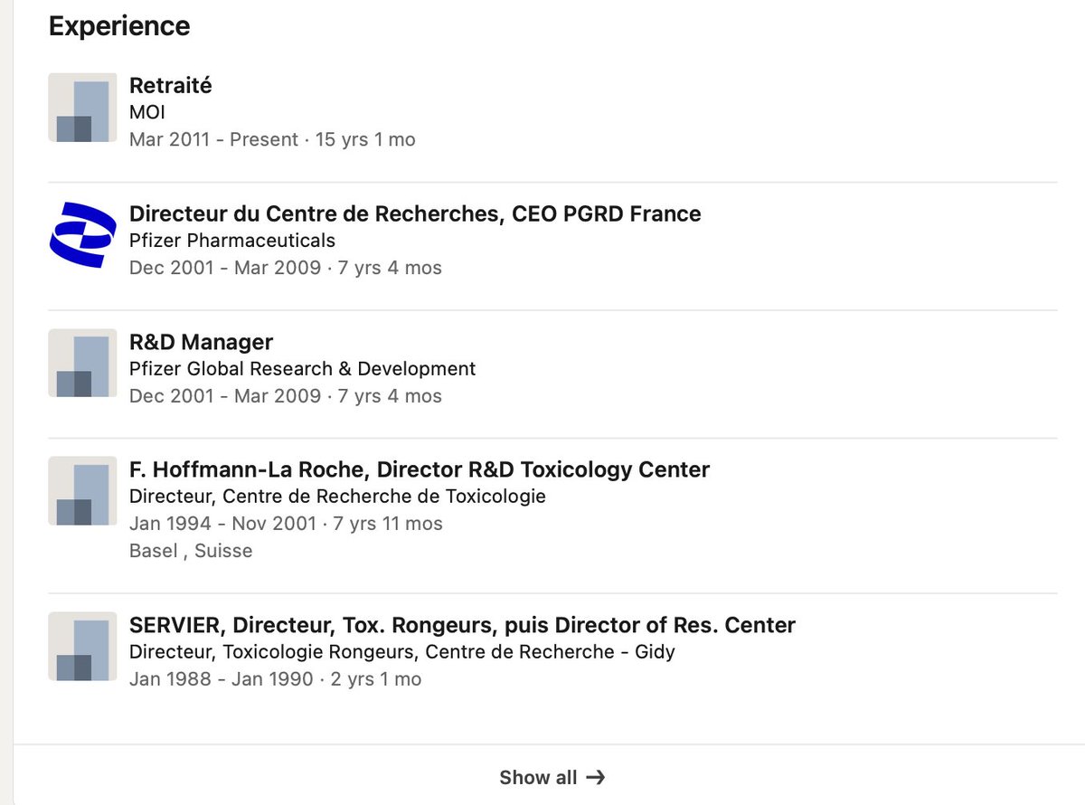Click the placeholder logo beside Retraité
Viewport: 1085px width, 805px height.
pos(82,107)
